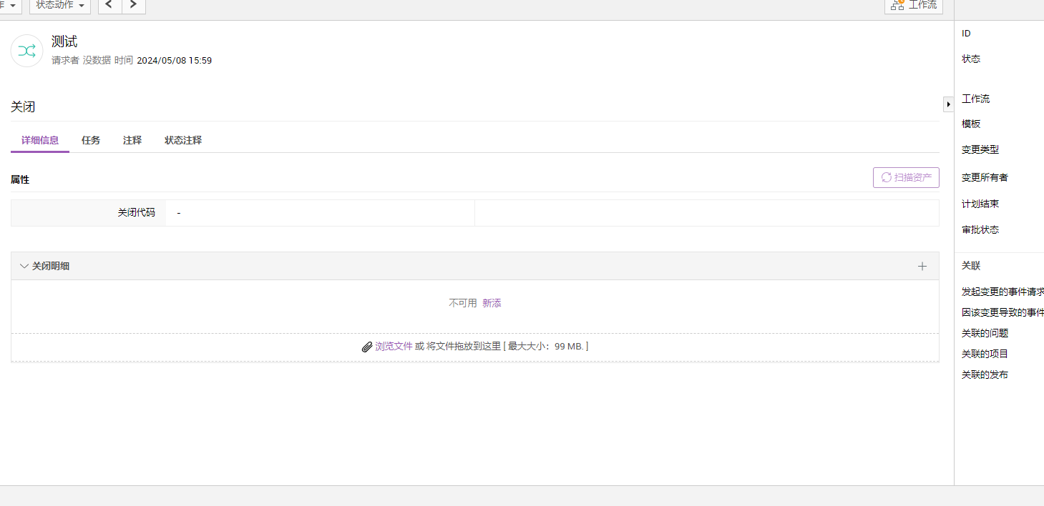Click the paperclip attachment icon
This screenshot has height=506, width=1044.
click(x=367, y=347)
